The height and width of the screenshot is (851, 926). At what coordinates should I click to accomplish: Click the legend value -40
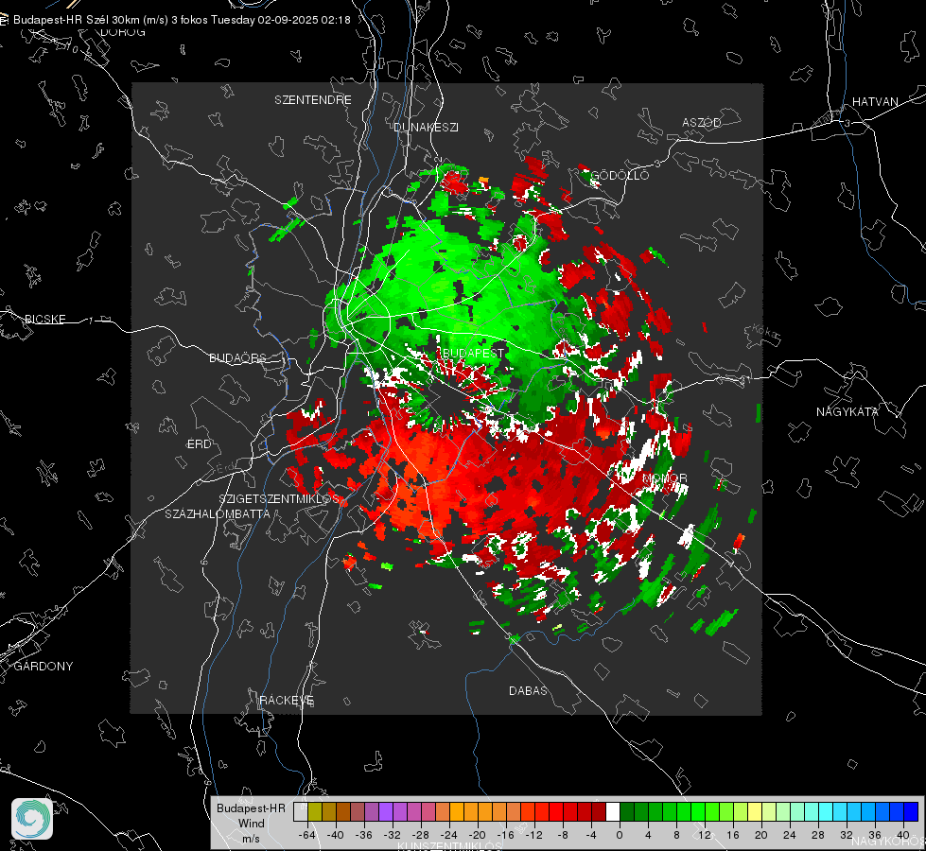pos(336,835)
